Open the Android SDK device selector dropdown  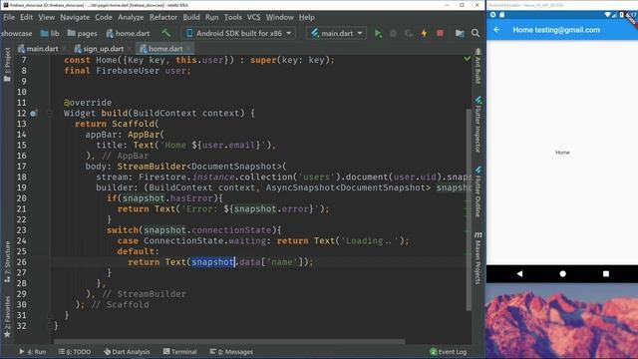239,33
